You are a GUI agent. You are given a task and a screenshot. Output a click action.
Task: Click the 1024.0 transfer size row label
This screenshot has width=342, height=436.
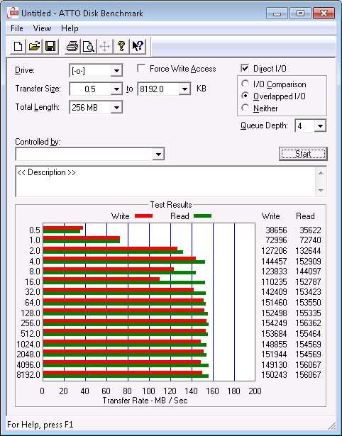(x=28, y=345)
